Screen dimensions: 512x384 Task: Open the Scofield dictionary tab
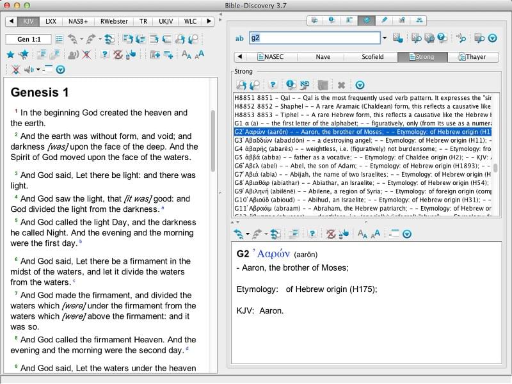coord(372,57)
